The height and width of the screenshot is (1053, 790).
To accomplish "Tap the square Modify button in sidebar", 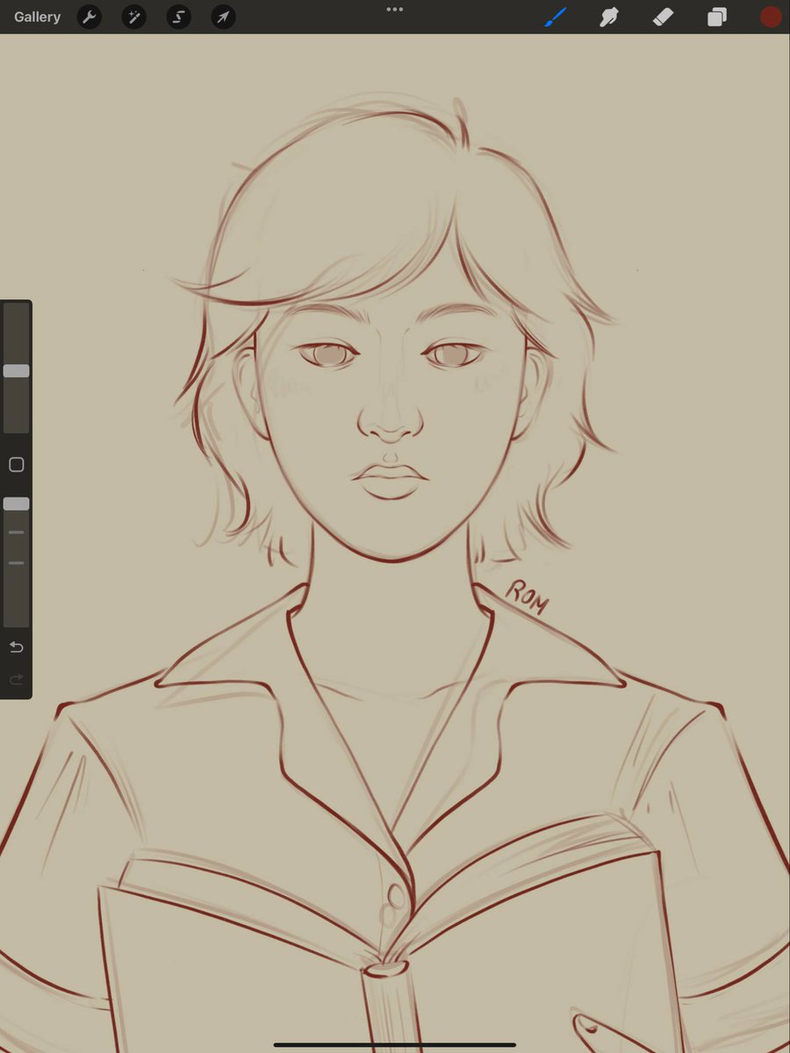I will coord(16,464).
